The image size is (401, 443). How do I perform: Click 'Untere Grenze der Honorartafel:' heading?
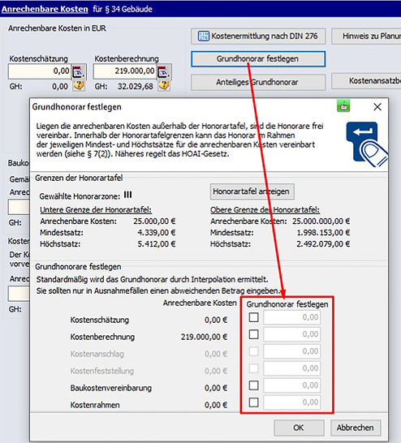click(x=96, y=210)
